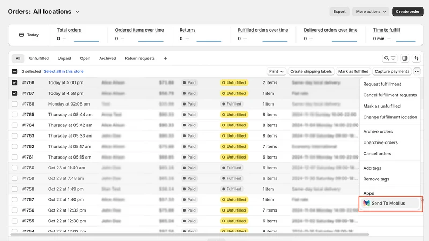Click Send To Mobilus app action
This screenshot has width=429, height=241.
tap(390, 203)
